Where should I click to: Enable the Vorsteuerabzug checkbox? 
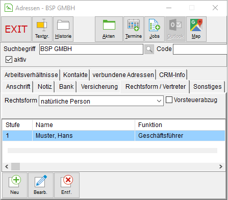[169, 100]
